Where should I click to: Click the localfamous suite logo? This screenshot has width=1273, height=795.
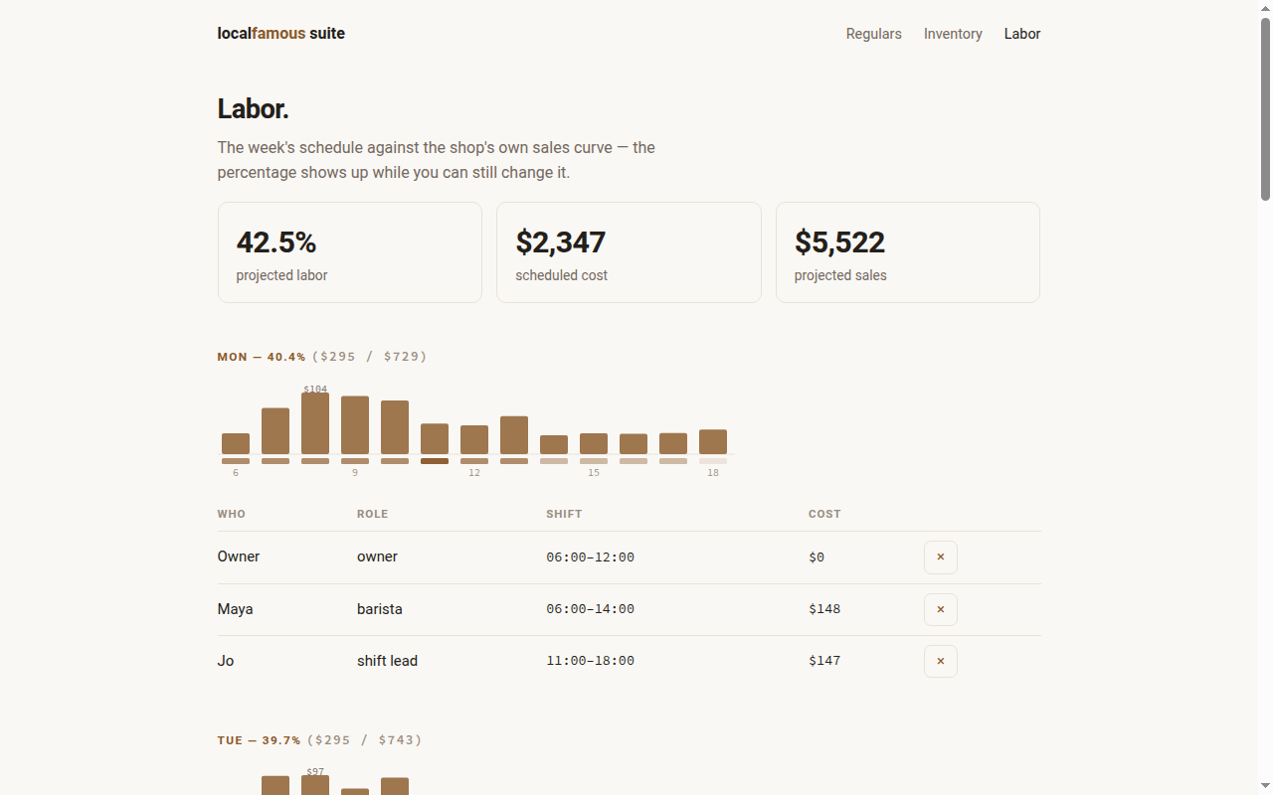click(x=281, y=33)
